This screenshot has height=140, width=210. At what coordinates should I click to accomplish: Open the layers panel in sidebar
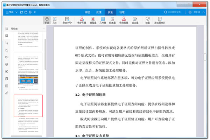[x=6, y=64]
